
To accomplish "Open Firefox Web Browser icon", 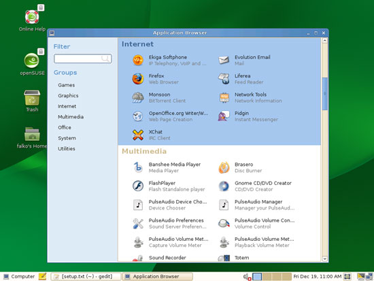I will pyautogui.click(x=138, y=79).
